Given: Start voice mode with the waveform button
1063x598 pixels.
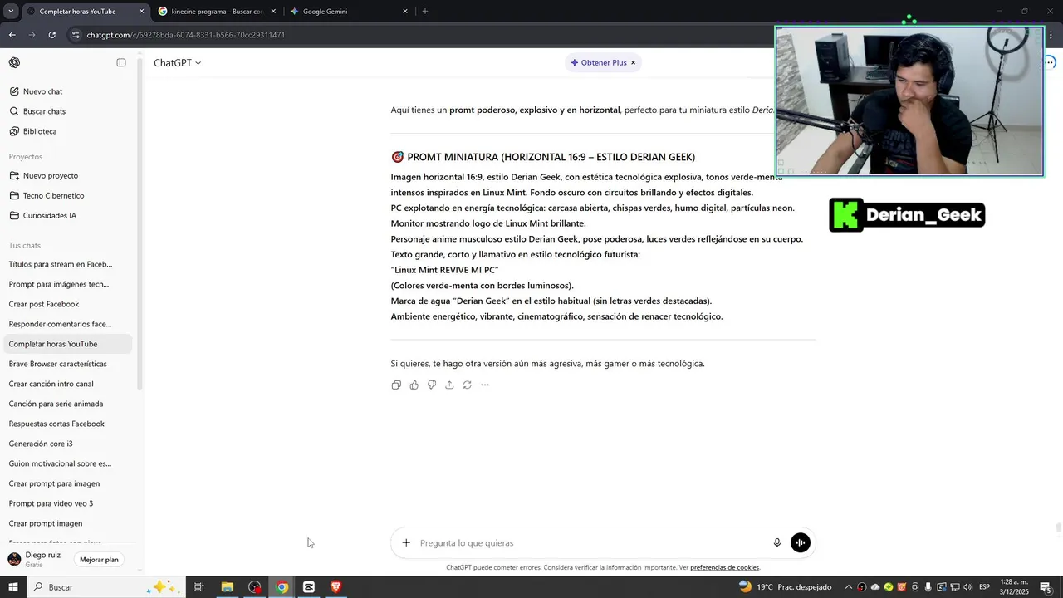Looking at the screenshot, I should coord(801,543).
